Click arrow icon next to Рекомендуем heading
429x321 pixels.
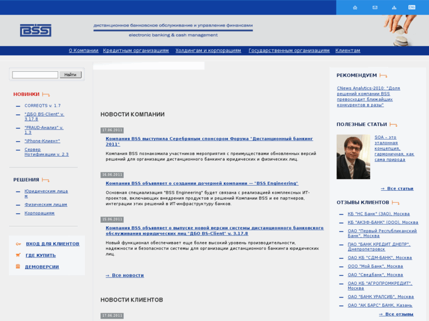point(384,75)
